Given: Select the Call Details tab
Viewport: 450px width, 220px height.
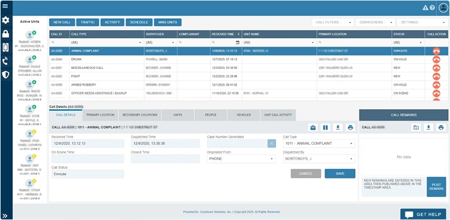Looking at the screenshot, I should pyautogui.click(x=66, y=115).
